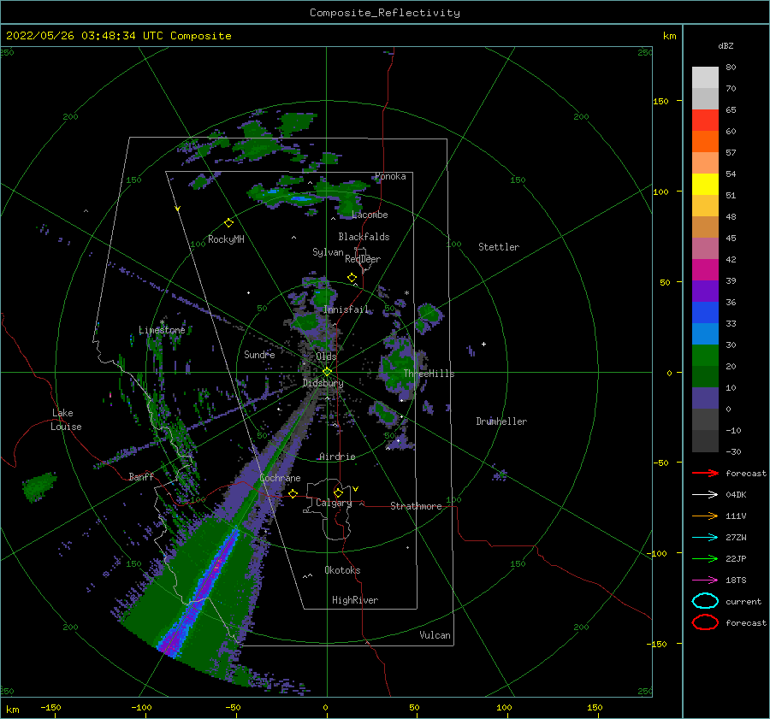Click the 18TS legend text
Screen dimensions: 770x719
pos(736,581)
